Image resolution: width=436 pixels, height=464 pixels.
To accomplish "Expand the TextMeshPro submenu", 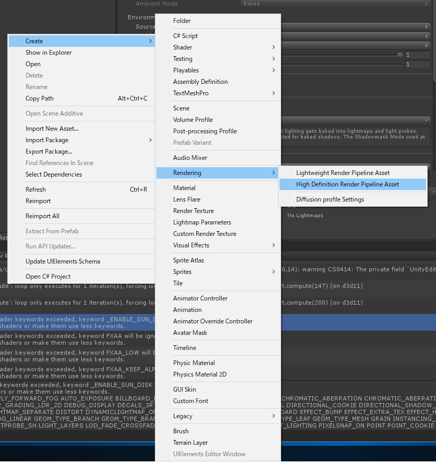I will 218,93.
